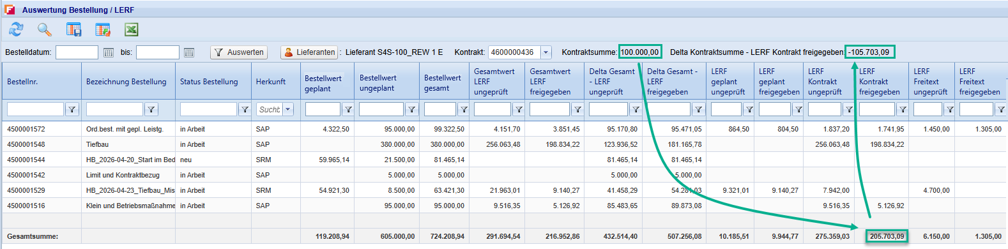Click the filter icon for LERF Kontrakt ungeprüft
The width and height of the screenshot is (1008, 249).
click(848, 109)
